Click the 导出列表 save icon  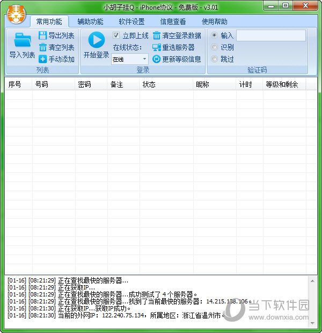tap(43, 35)
